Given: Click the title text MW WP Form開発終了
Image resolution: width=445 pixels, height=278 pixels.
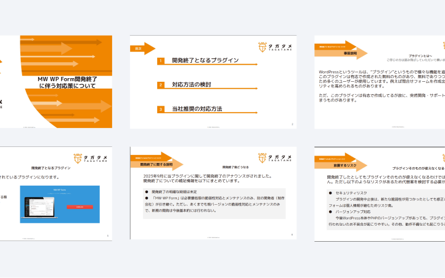Looking at the screenshot, I should tap(67, 79).
